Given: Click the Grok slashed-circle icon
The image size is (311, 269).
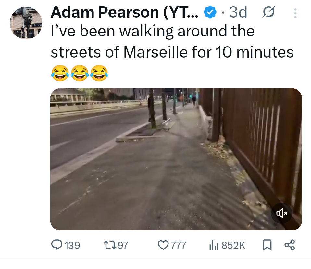Looking at the screenshot, I should tap(269, 12).
